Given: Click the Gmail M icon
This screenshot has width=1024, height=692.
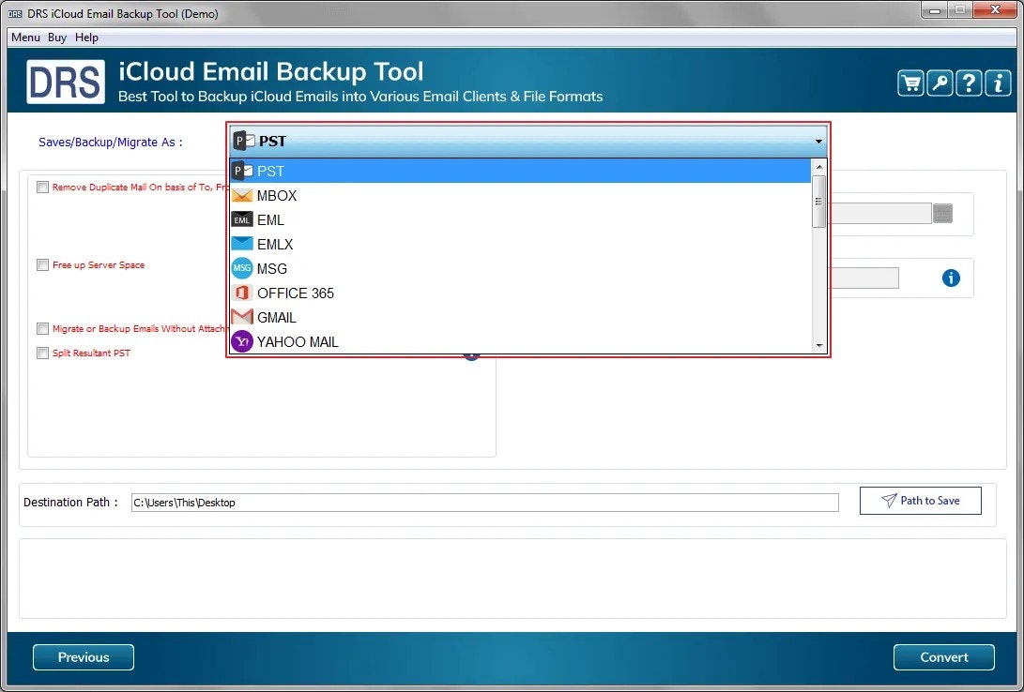Looking at the screenshot, I should coord(242,318).
